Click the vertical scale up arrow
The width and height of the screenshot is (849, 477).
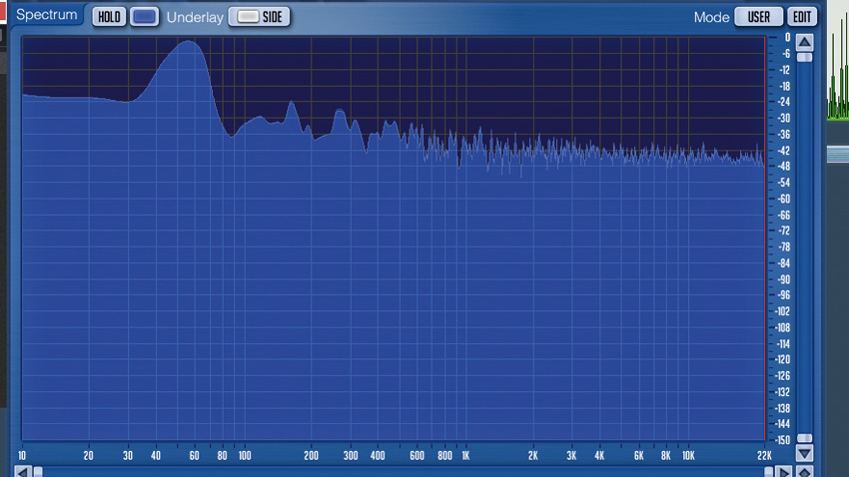point(805,42)
